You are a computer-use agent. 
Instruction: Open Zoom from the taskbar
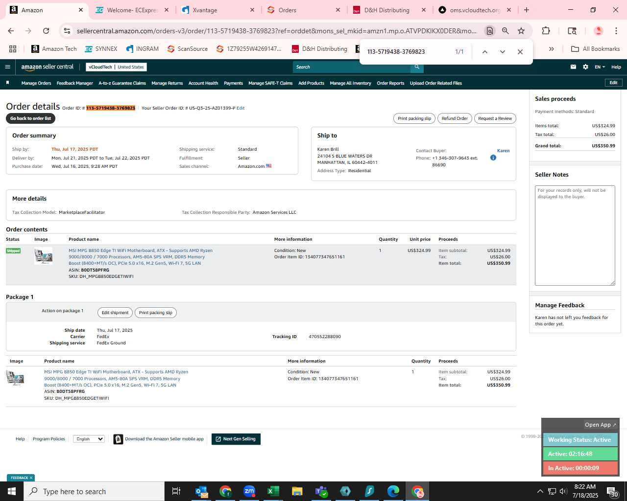click(249, 491)
